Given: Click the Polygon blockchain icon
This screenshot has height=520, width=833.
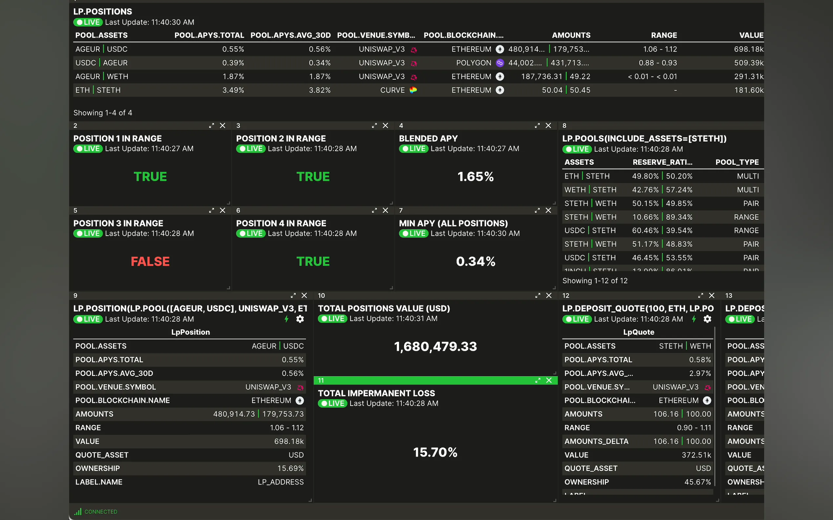Looking at the screenshot, I should [500, 63].
